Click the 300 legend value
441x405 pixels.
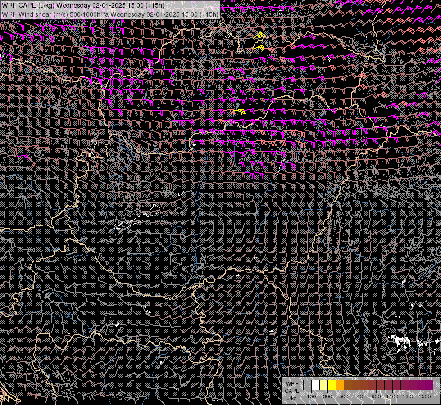click(327, 396)
